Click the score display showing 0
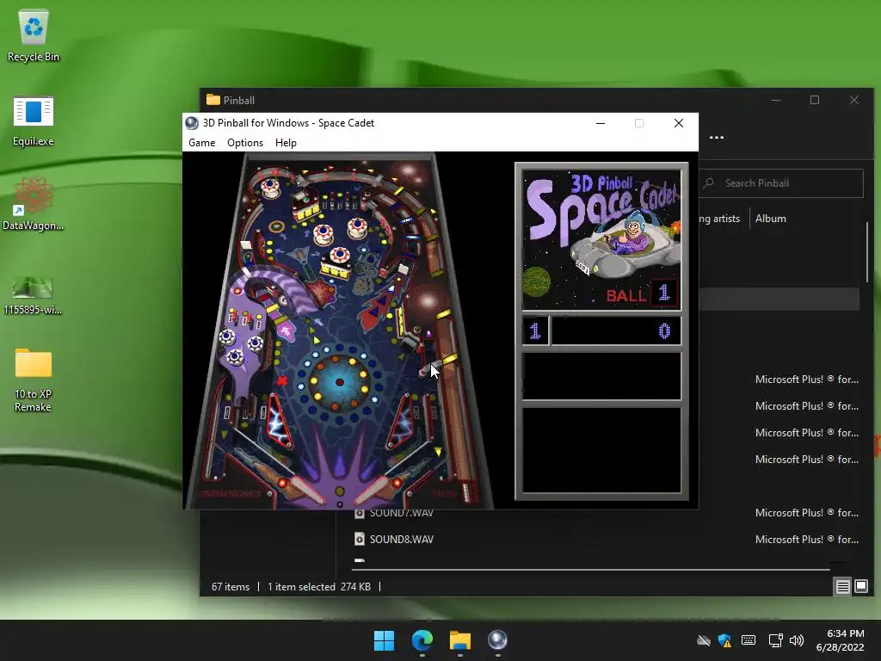This screenshot has height=661, width=881. [616, 331]
